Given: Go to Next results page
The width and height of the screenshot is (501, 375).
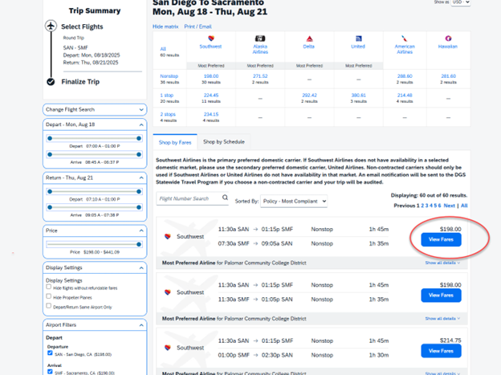Looking at the screenshot, I should pos(450,206).
